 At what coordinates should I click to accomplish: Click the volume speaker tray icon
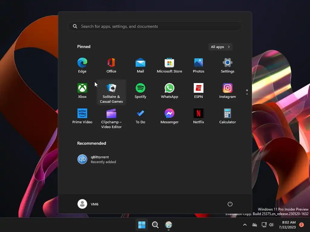pos(271,225)
